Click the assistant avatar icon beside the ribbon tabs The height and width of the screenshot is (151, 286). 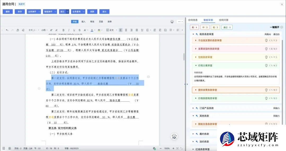click(x=172, y=22)
